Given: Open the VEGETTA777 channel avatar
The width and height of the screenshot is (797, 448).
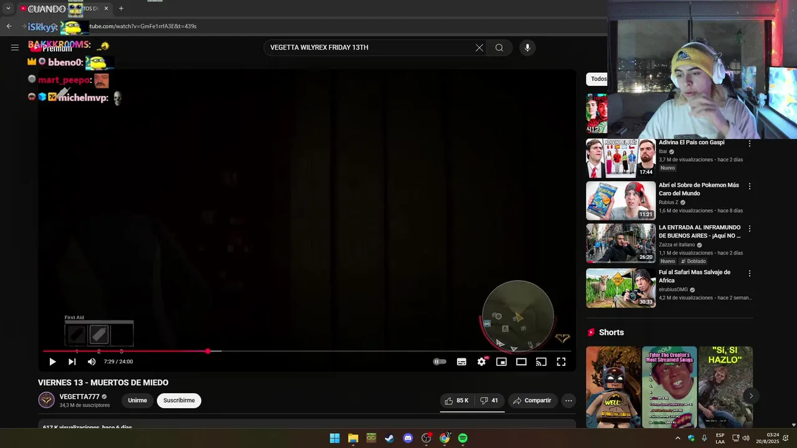Looking at the screenshot, I should [47, 400].
